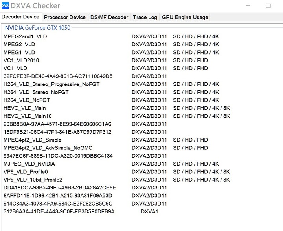
Task: Click resolution support for MPEG4pt2_VLD_Simple
Action: pos(190,140)
